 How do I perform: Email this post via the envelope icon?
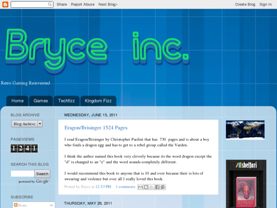click(x=141, y=187)
